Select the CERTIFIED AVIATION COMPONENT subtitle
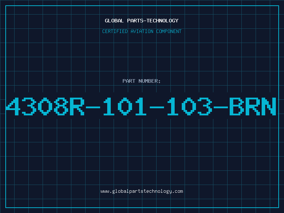284x213 pixels. click(x=142, y=31)
